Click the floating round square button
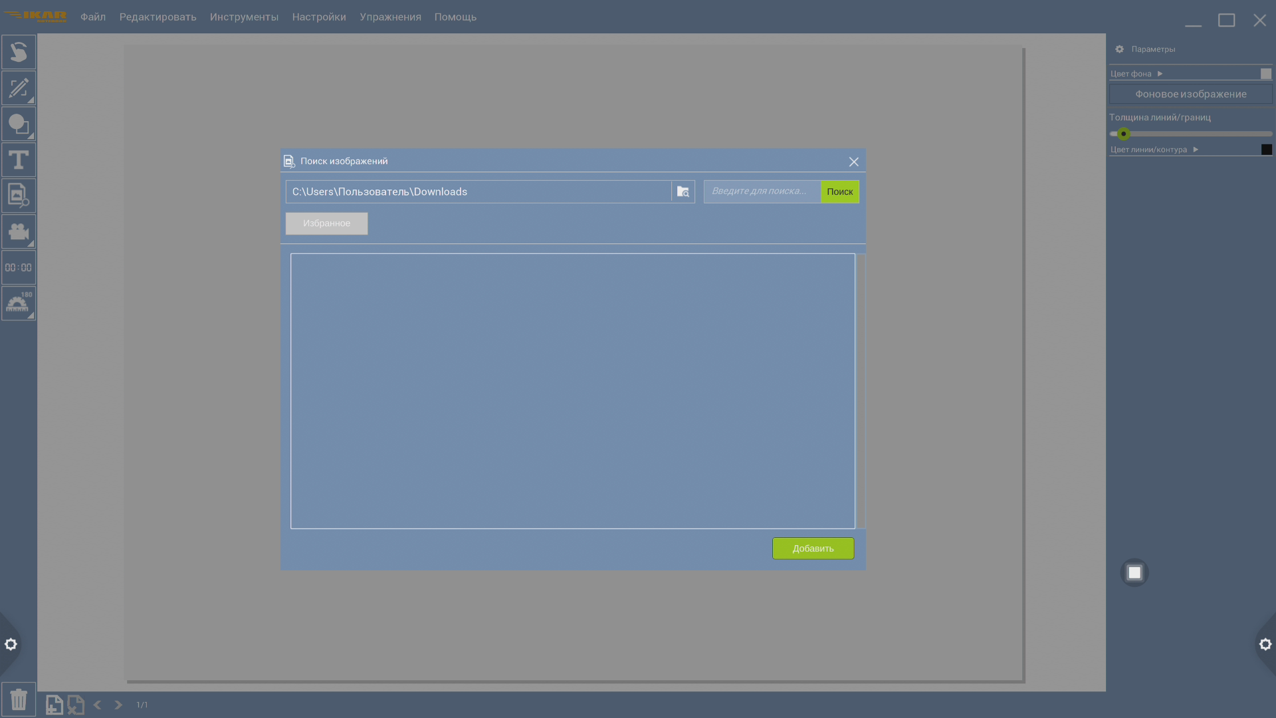The image size is (1276, 718). point(1134,572)
